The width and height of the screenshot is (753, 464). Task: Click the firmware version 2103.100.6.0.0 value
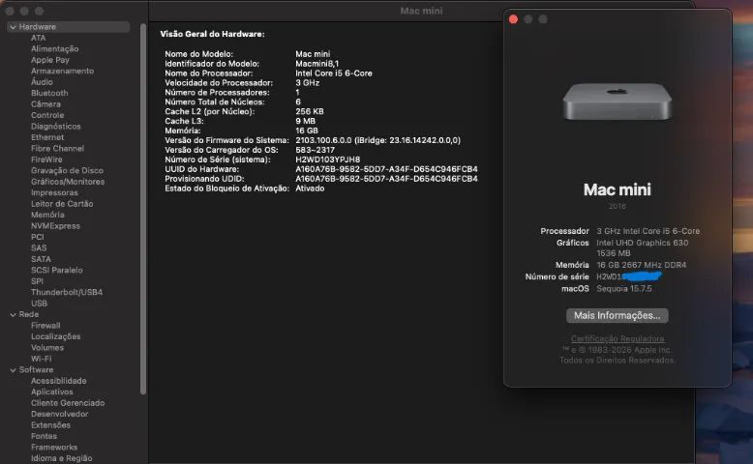(377, 140)
